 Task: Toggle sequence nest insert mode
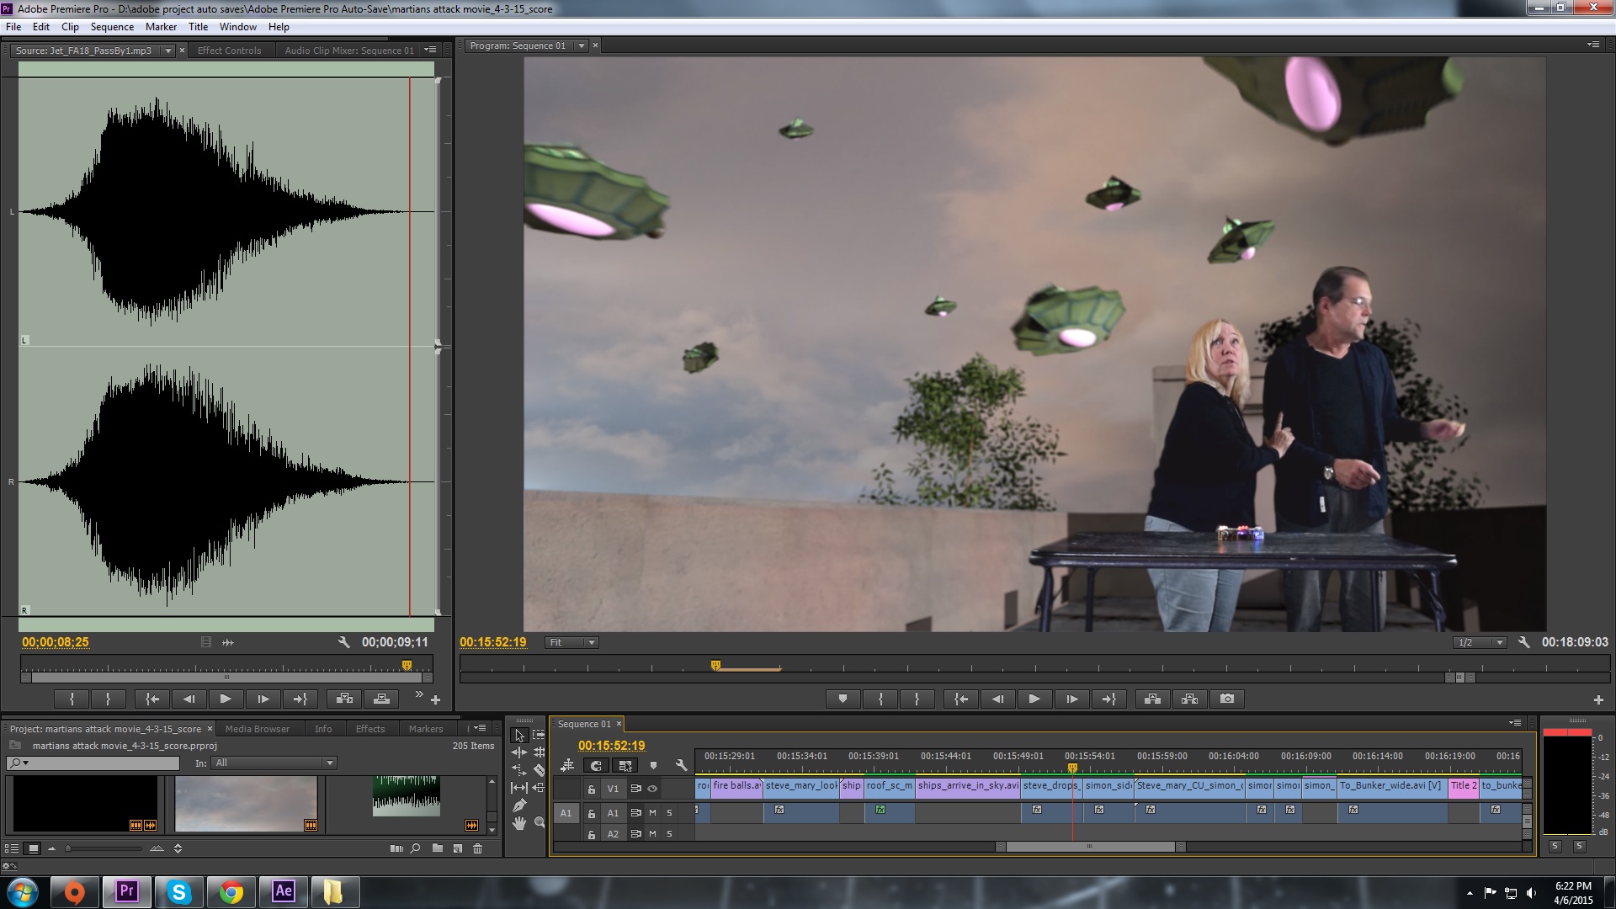567,765
